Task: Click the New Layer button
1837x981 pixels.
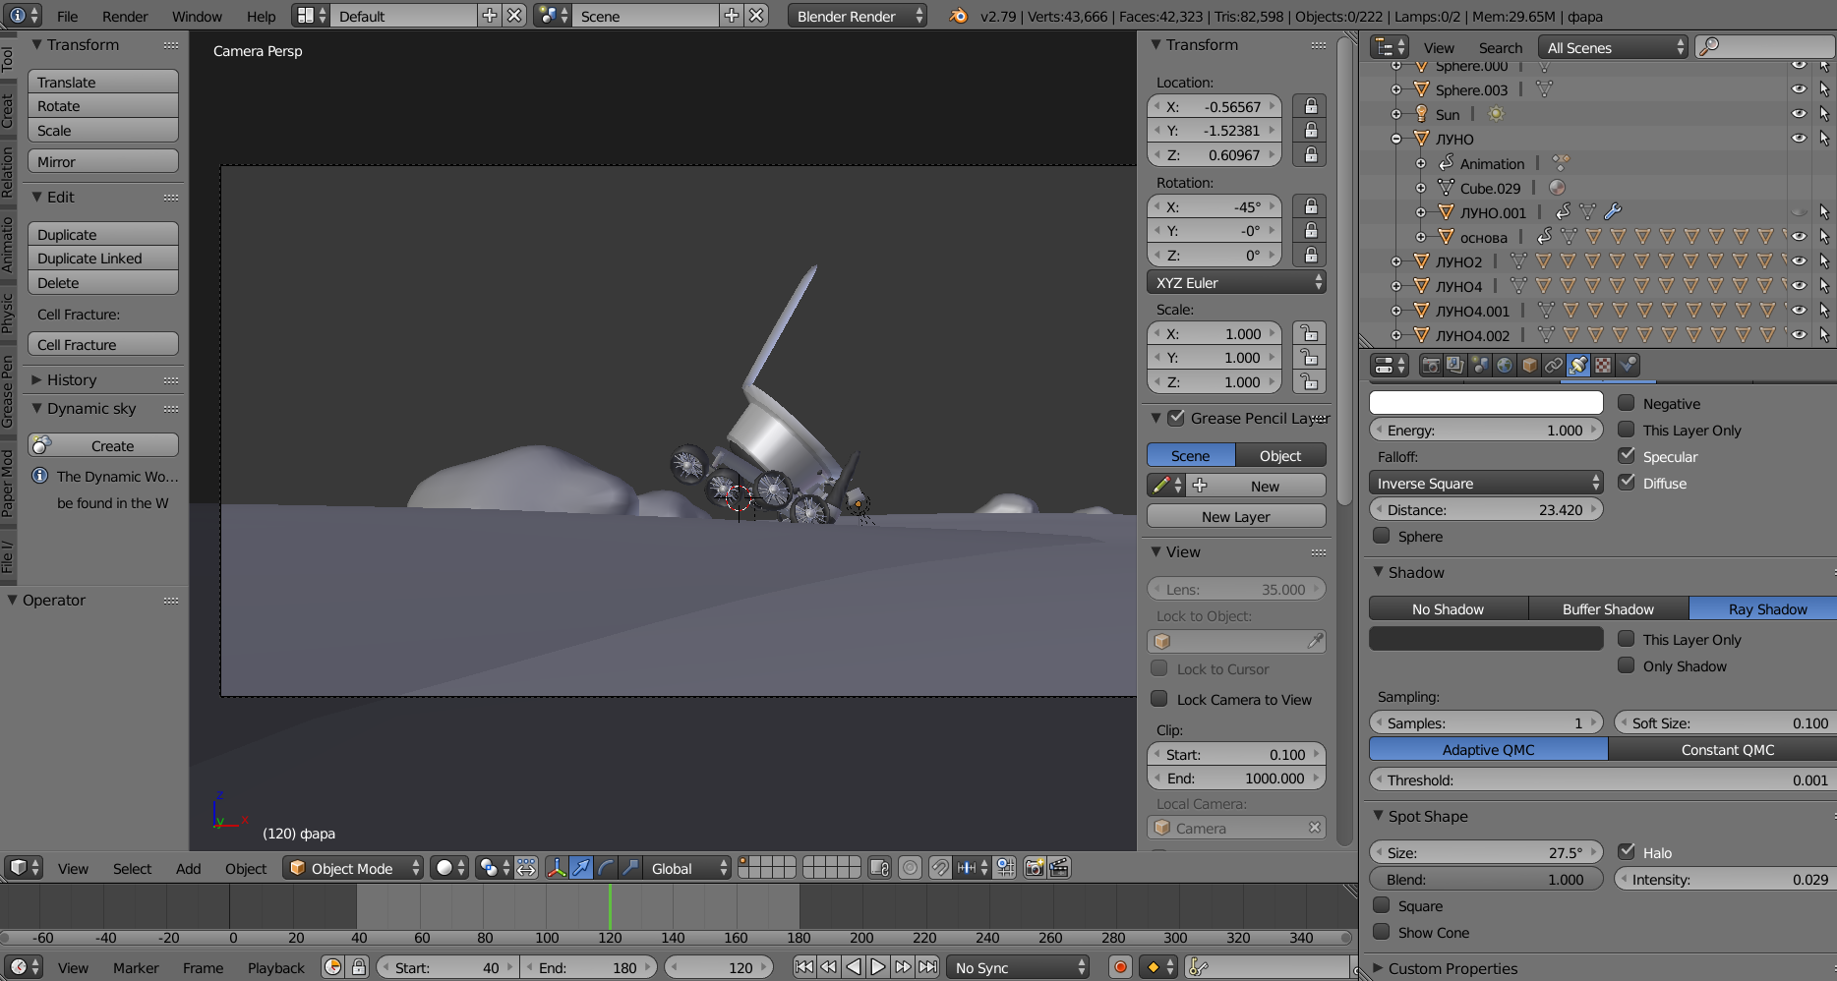Action: (1236, 516)
